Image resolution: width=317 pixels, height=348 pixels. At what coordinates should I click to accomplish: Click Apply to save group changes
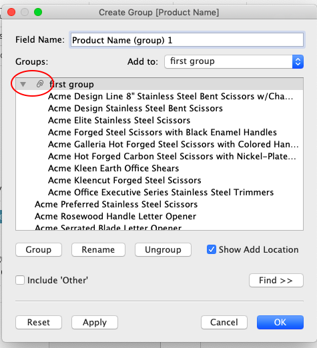(95, 322)
